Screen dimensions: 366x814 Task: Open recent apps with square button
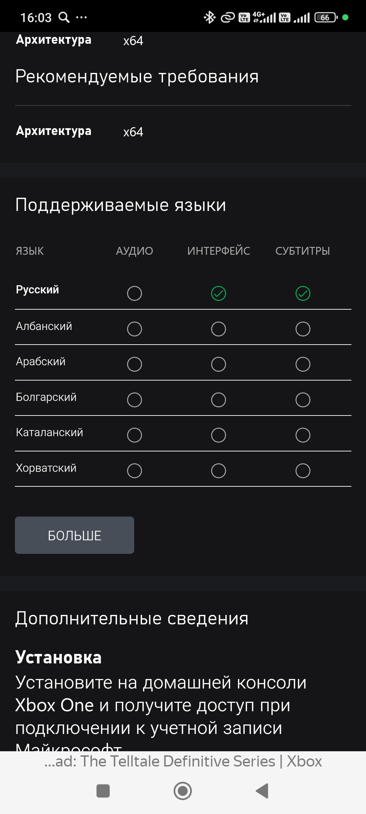[x=103, y=791]
